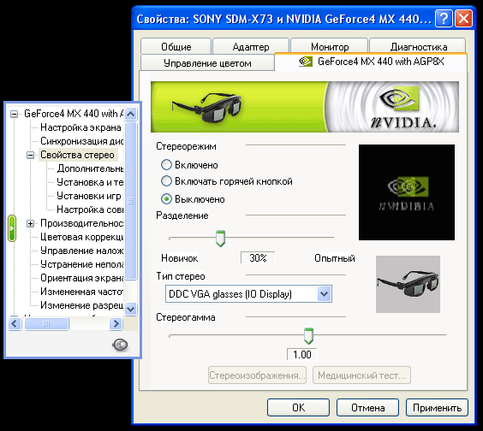Collapse the 'Свойства стерео' tree node
This screenshot has width=483, height=431.
tap(30, 155)
